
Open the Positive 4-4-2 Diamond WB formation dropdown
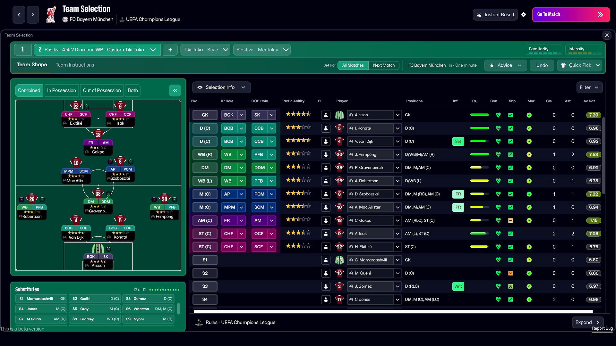pos(96,50)
